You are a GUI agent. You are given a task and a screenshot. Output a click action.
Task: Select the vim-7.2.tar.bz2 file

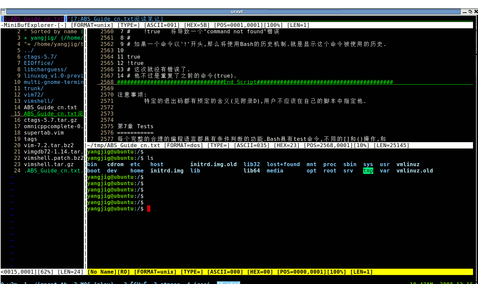tap(49, 145)
